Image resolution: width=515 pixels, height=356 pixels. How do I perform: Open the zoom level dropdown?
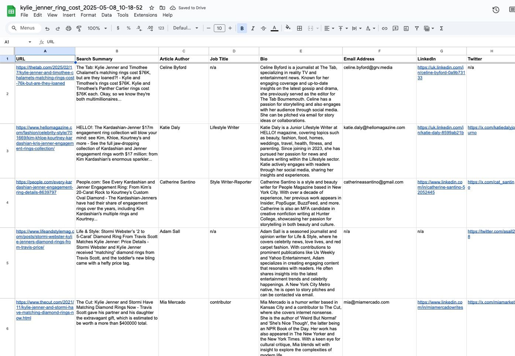coord(97,28)
